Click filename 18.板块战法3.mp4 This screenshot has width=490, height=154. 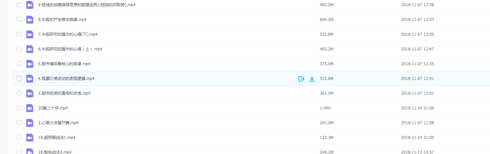[55, 152]
